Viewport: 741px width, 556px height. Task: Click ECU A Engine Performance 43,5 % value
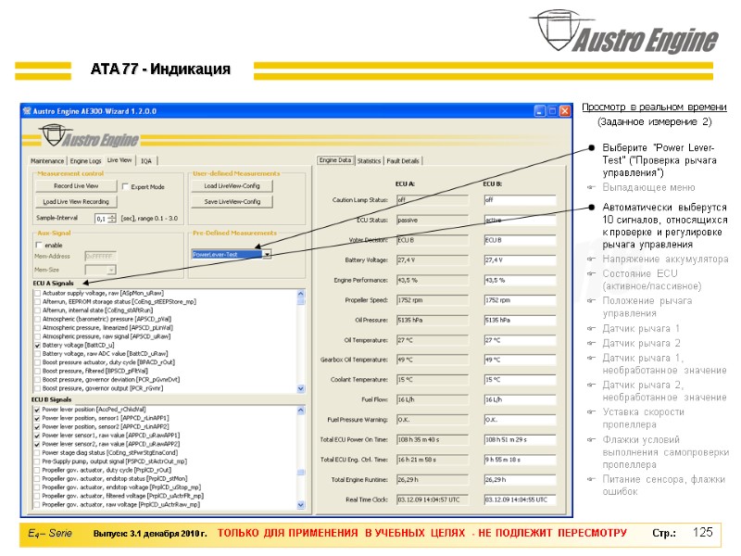433,281
